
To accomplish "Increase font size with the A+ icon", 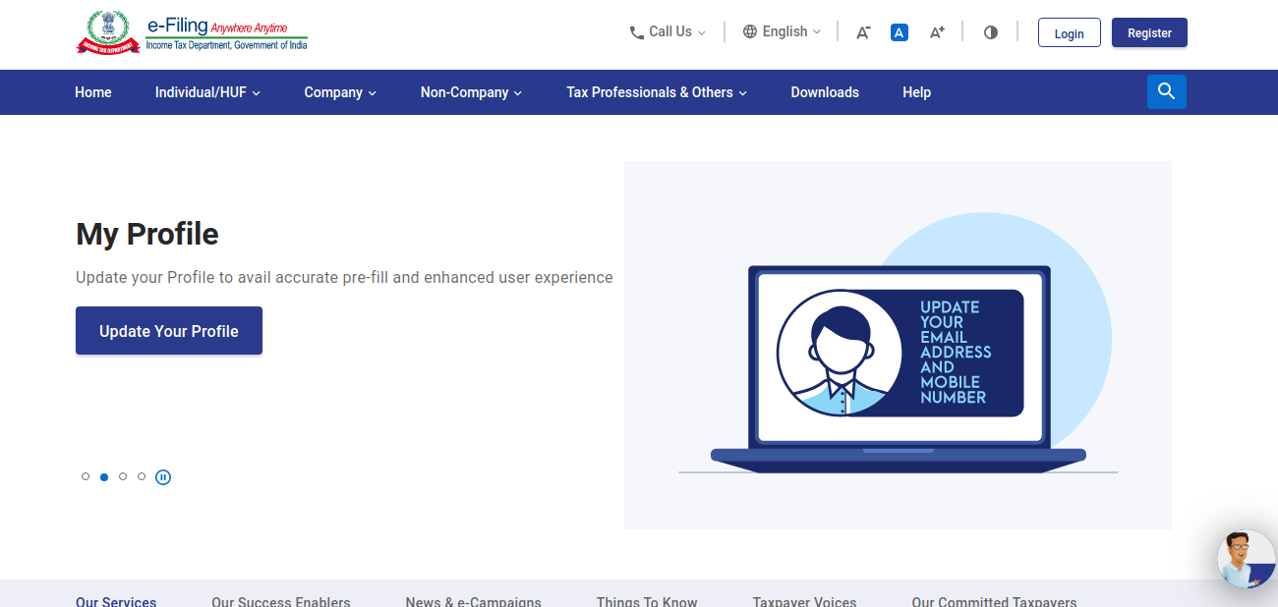I will pyautogui.click(x=937, y=32).
